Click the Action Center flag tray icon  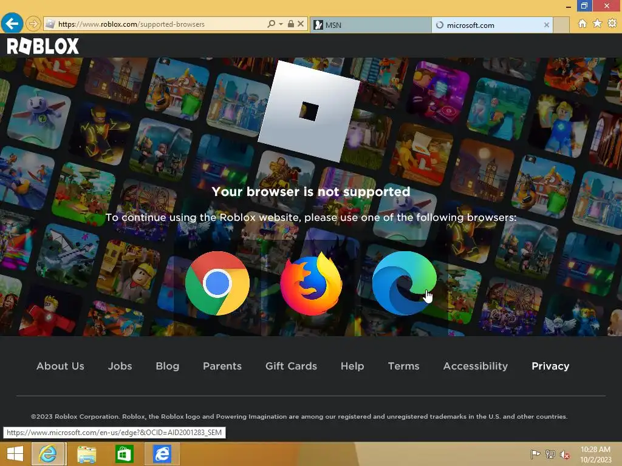(535, 454)
